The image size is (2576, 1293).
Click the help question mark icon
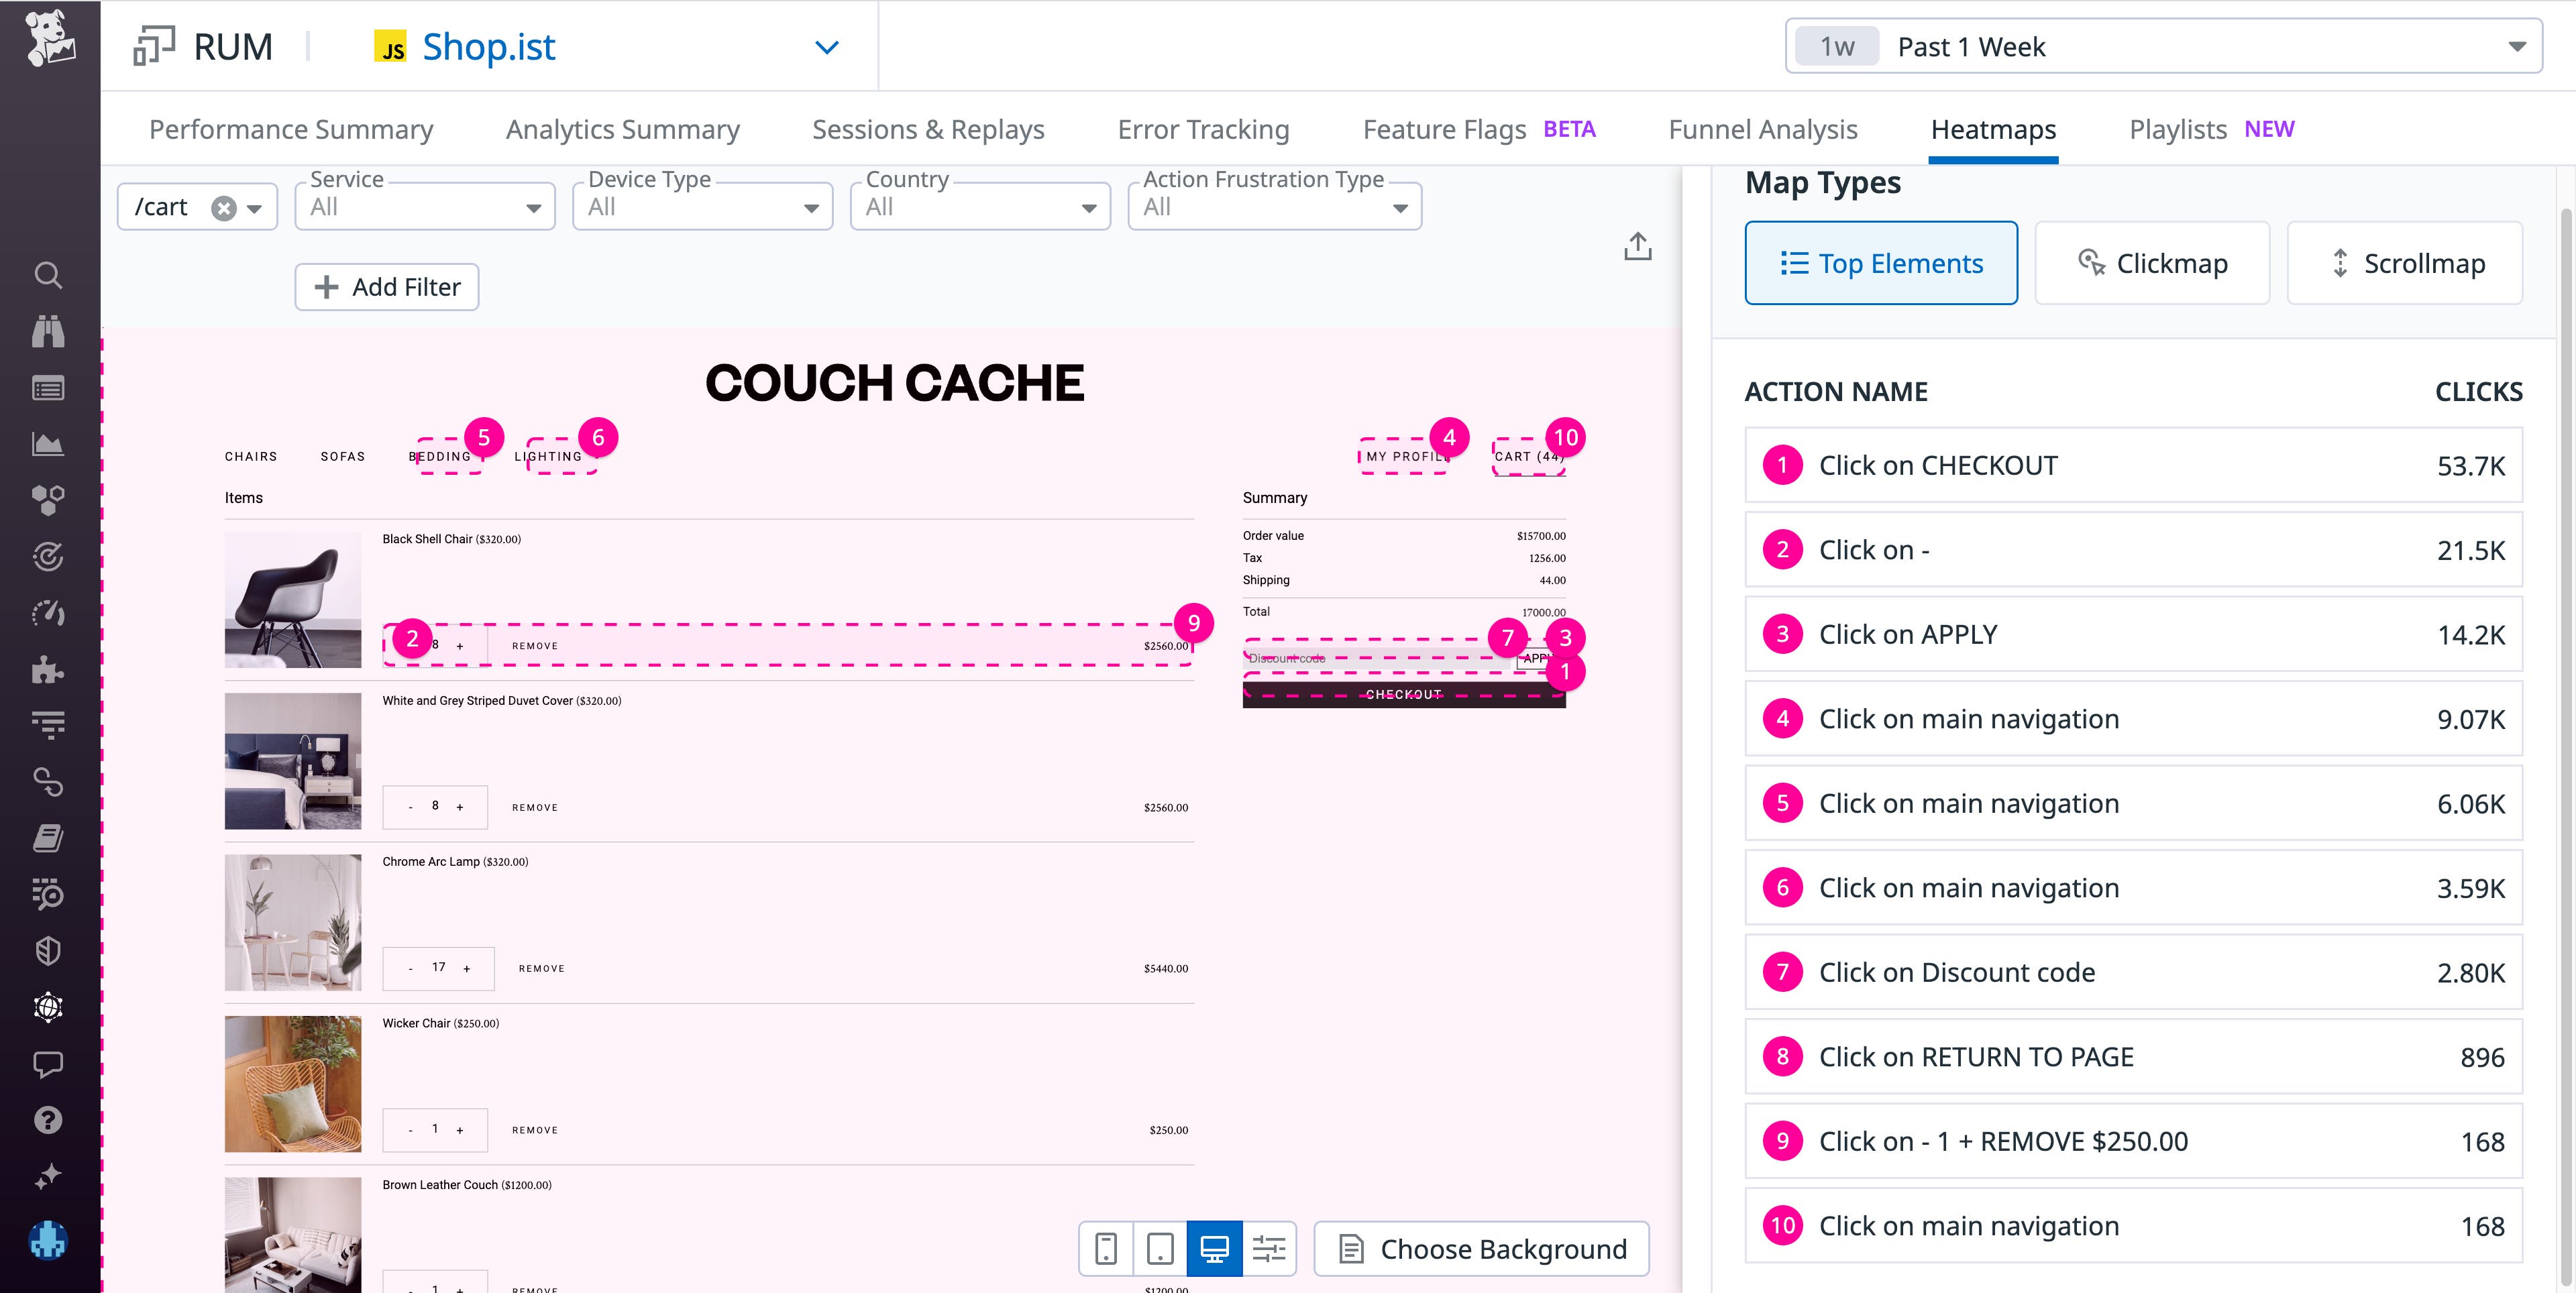click(48, 1120)
